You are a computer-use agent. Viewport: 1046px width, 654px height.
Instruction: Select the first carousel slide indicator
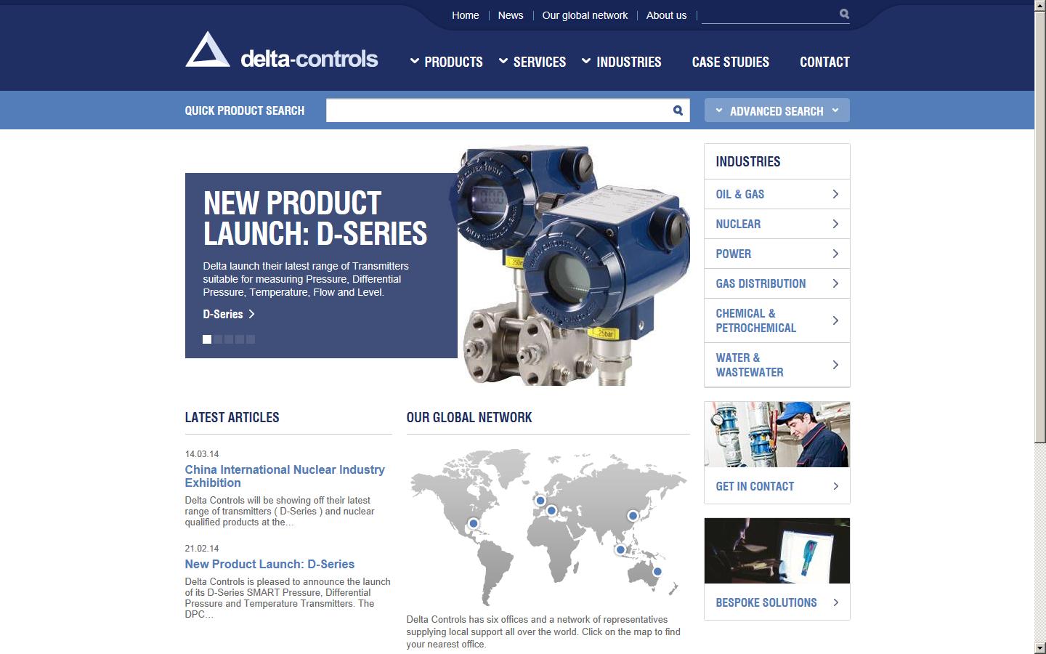206,339
